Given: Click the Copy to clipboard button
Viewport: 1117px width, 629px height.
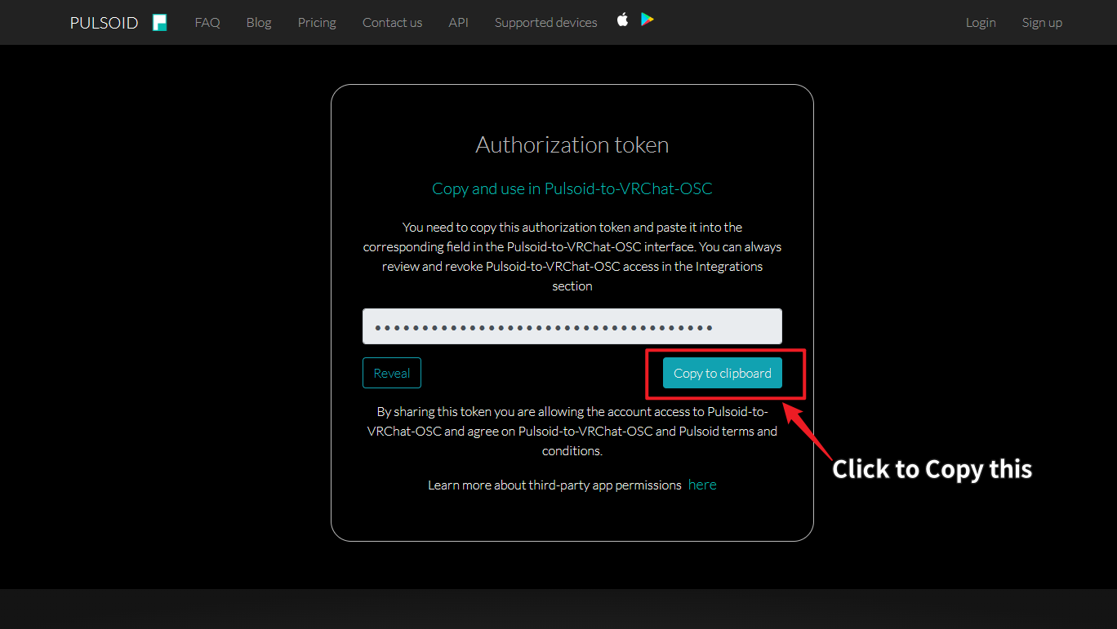Looking at the screenshot, I should point(722,373).
